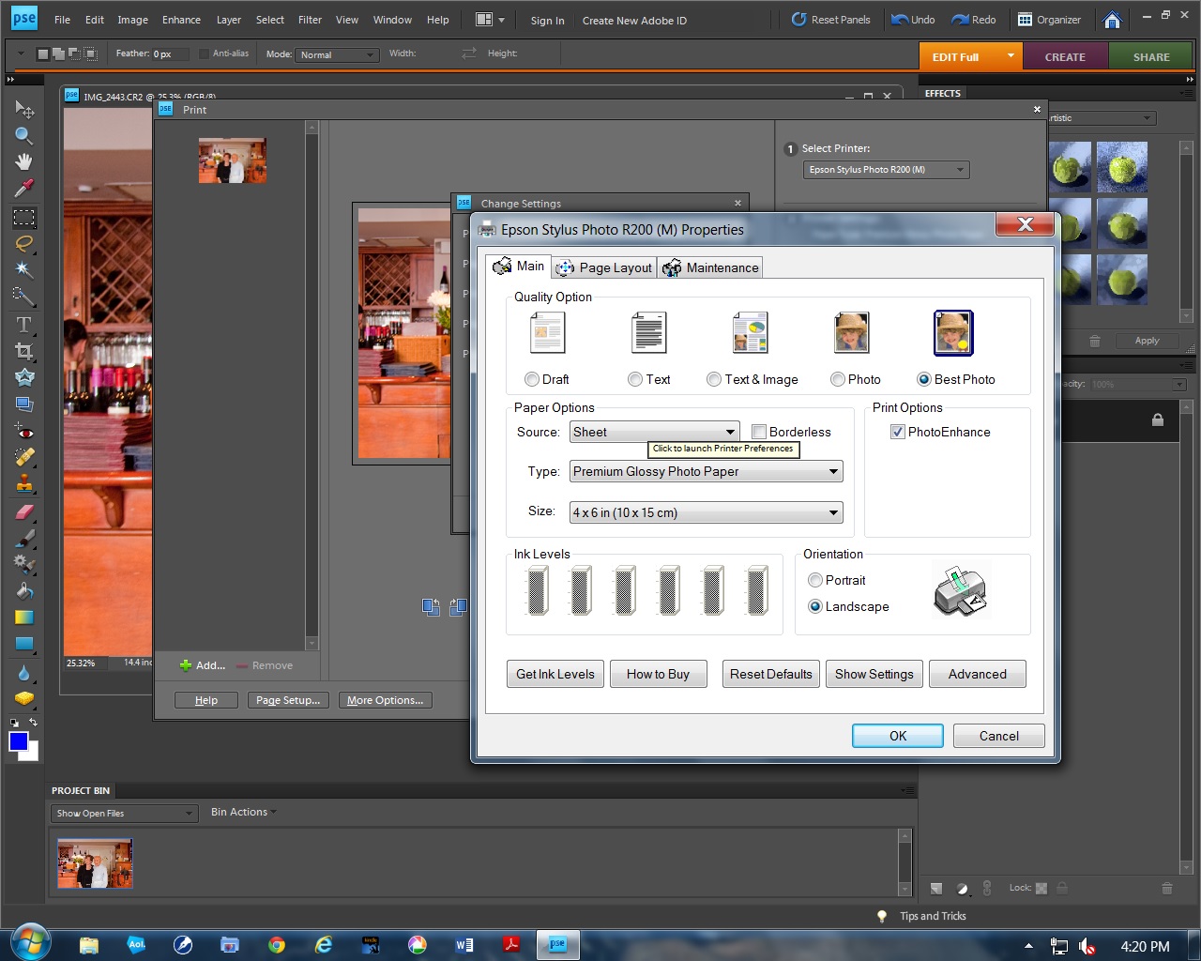
Task: Click the Advanced button
Action: tap(977, 674)
